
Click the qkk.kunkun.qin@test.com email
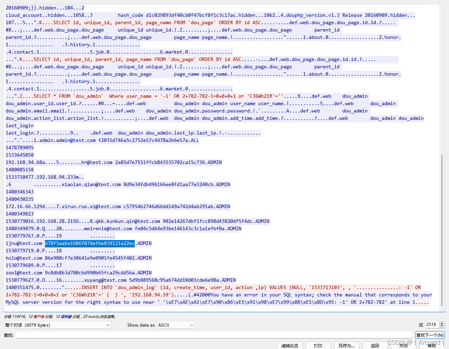pyautogui.click(x=128, y=221)
